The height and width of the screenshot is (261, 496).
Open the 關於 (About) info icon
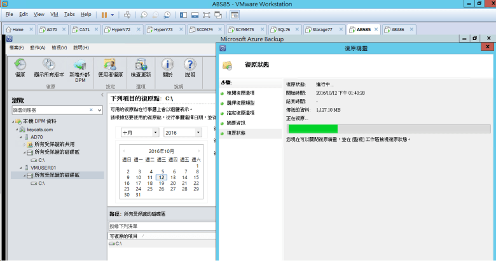[x=168, y=67]
